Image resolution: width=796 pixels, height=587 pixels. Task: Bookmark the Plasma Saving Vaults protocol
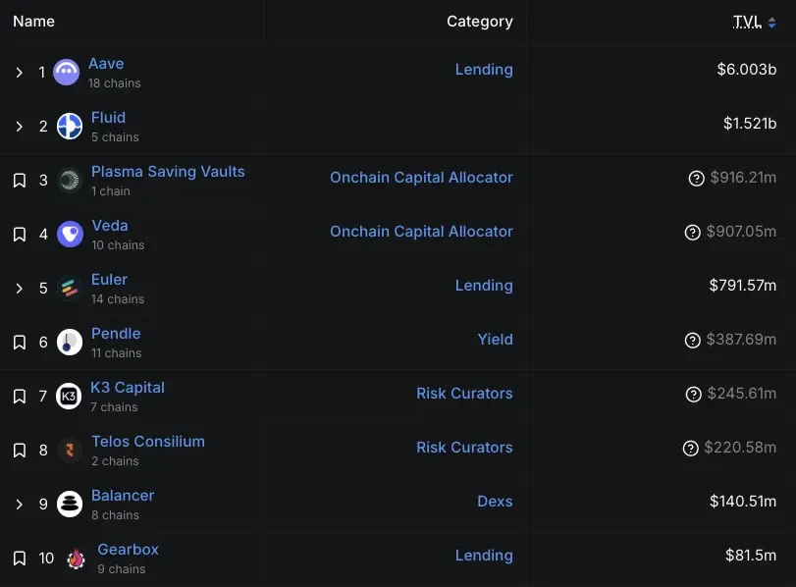[x=18, y=179]
